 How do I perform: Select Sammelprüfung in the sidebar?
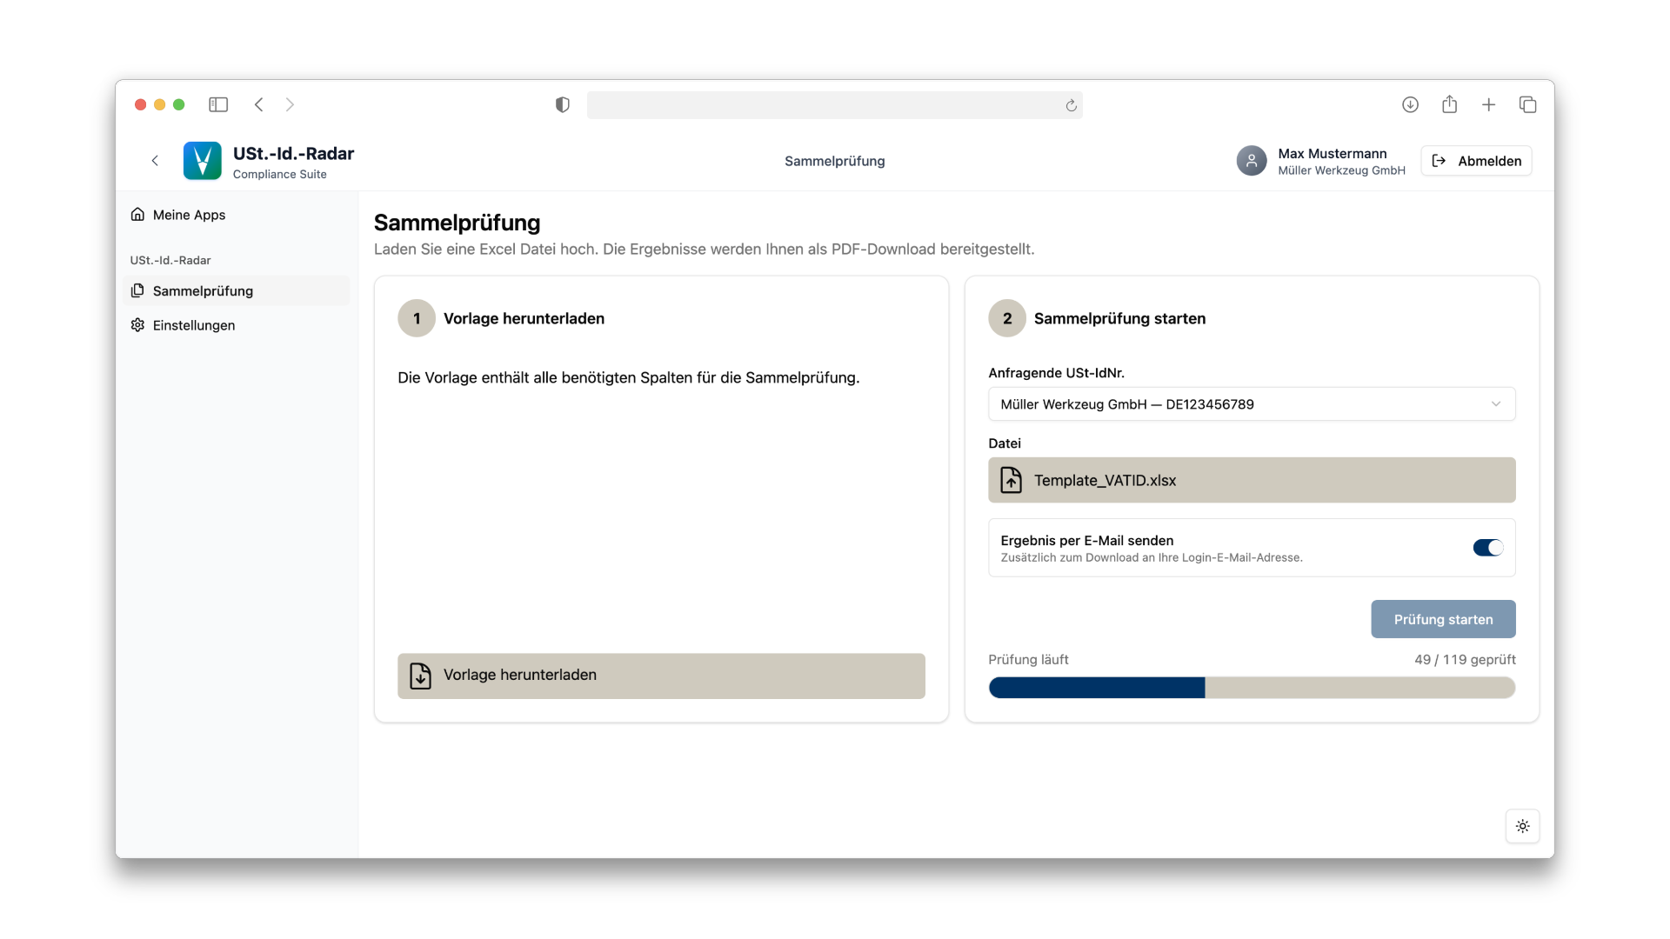click(237, 290)
